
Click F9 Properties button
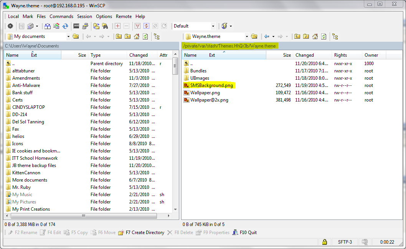pyautogui.click(x=213, y=233)
